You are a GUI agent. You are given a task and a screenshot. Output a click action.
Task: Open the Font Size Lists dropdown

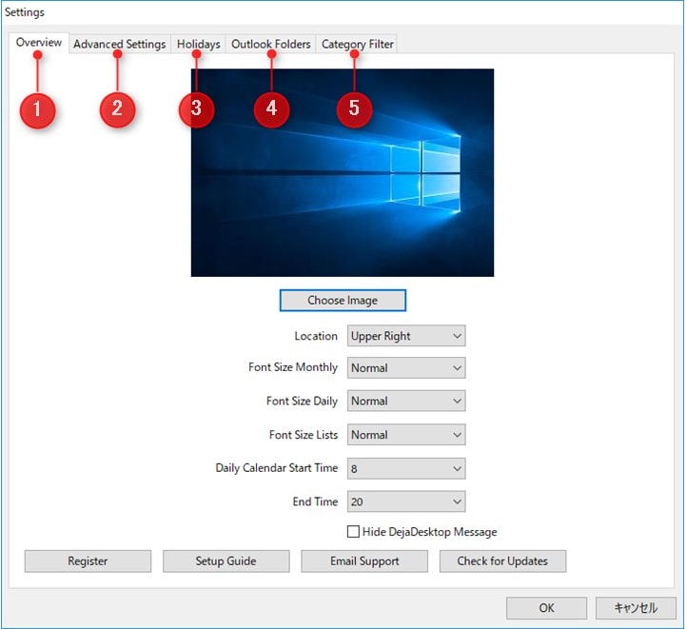click(406, 435)
